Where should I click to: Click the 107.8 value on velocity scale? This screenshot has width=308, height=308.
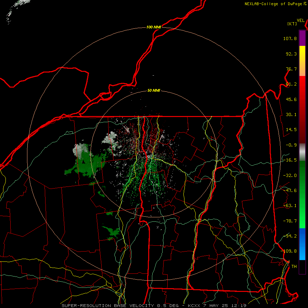pos(290,38)
